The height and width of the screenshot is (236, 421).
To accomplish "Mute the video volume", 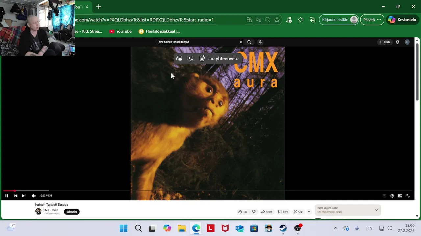I will [34, 196].
